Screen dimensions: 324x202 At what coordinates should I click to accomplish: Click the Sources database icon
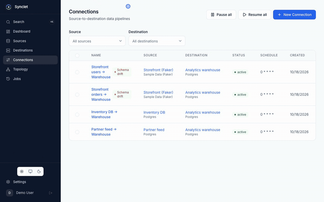8,41
